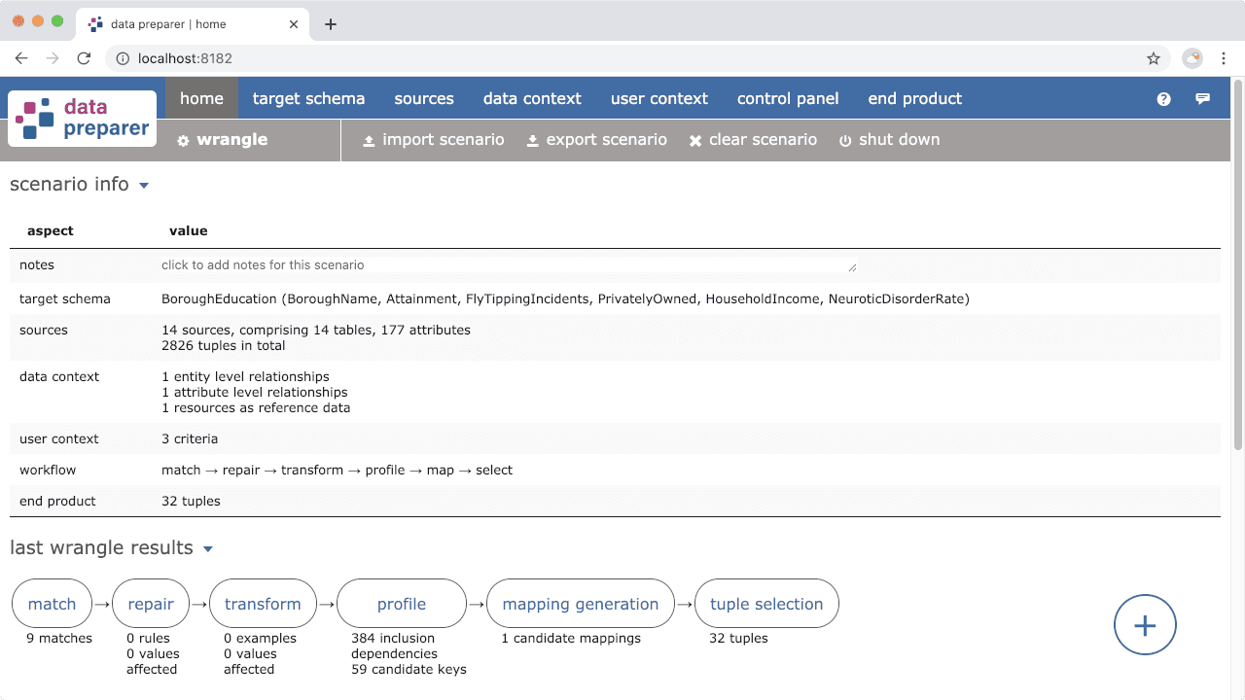Click the data preparer logo
Viewport: 1245px width, 700px height.
[83, 119]
